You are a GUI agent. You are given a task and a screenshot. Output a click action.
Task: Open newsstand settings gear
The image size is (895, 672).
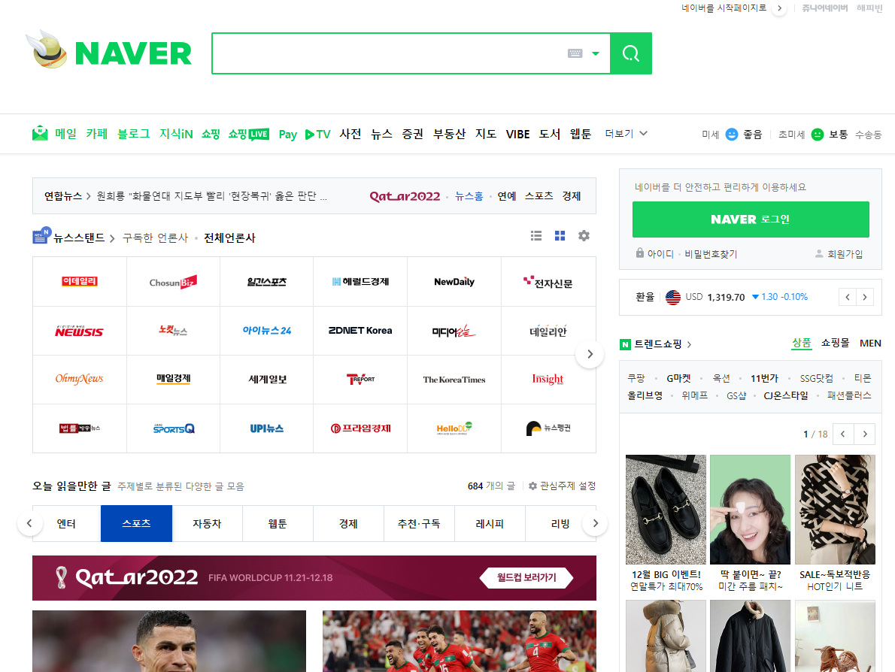[x=584, y=235]
